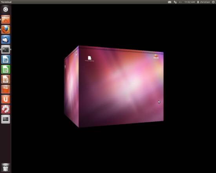Image resolution: width=216 pixels, height=173 pixels.
Task: Open the Workspace Switcher icon
Action: [x=5, y=119]
